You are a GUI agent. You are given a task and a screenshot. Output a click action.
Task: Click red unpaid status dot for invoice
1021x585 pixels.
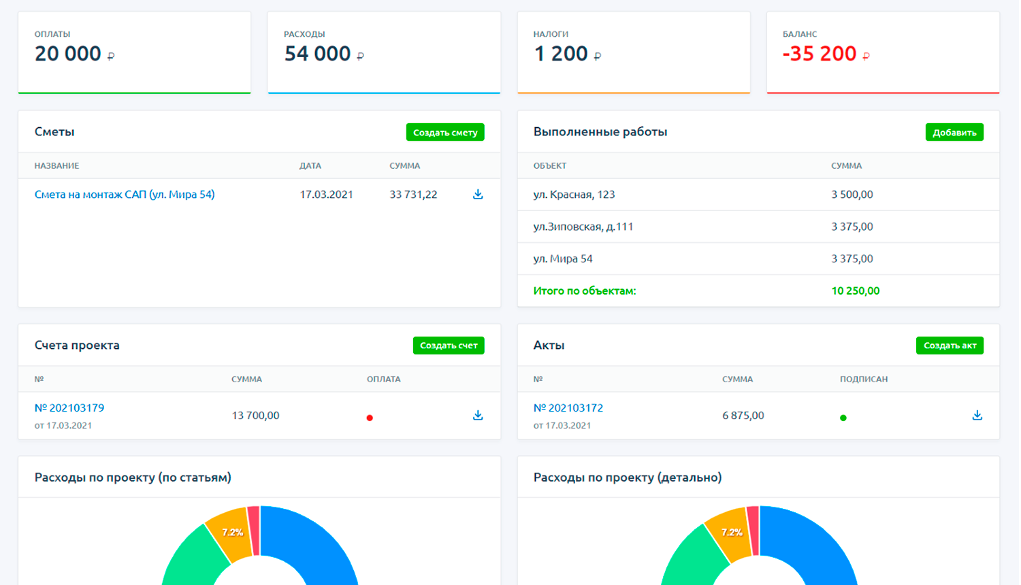click(370, 418)
